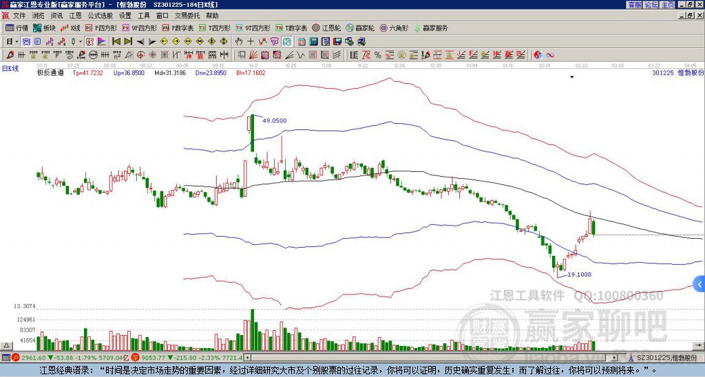Click the first yellow diamond left-arrow icon
The height and width of the screenshot is (377, 705).
pos(164,42)
